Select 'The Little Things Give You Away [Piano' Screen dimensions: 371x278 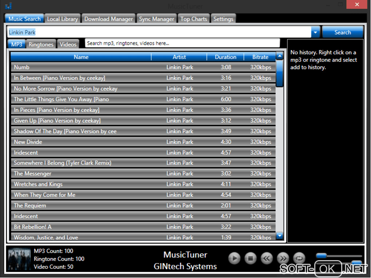pos(143,99)
